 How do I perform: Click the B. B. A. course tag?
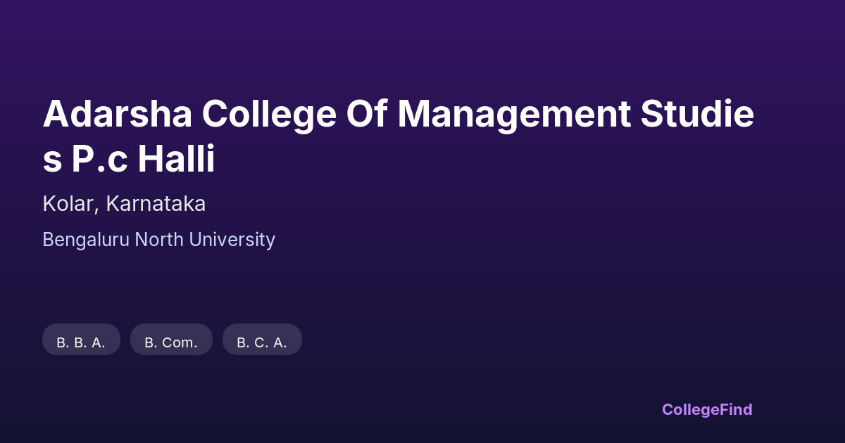[x=81, y=342]
